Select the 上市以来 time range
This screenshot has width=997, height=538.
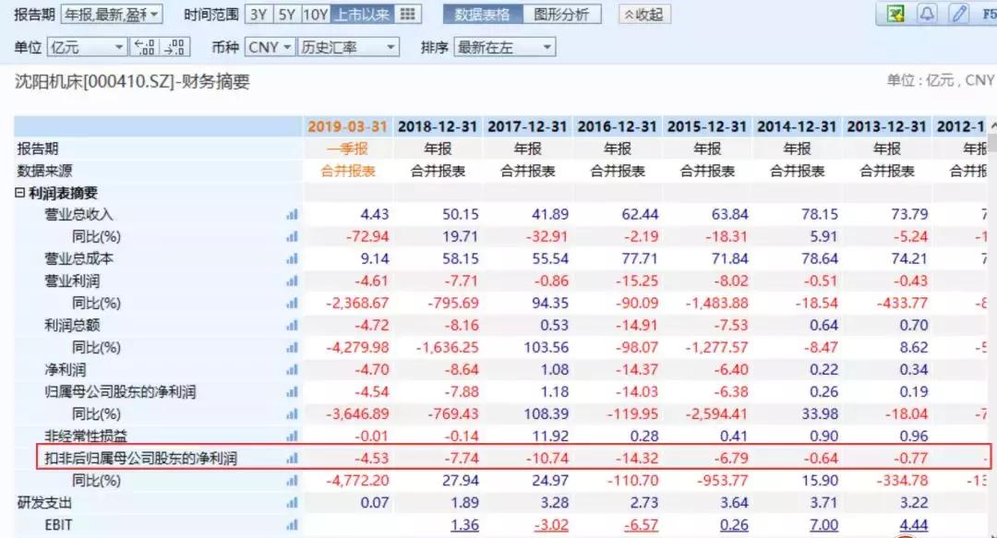[363, 14]
